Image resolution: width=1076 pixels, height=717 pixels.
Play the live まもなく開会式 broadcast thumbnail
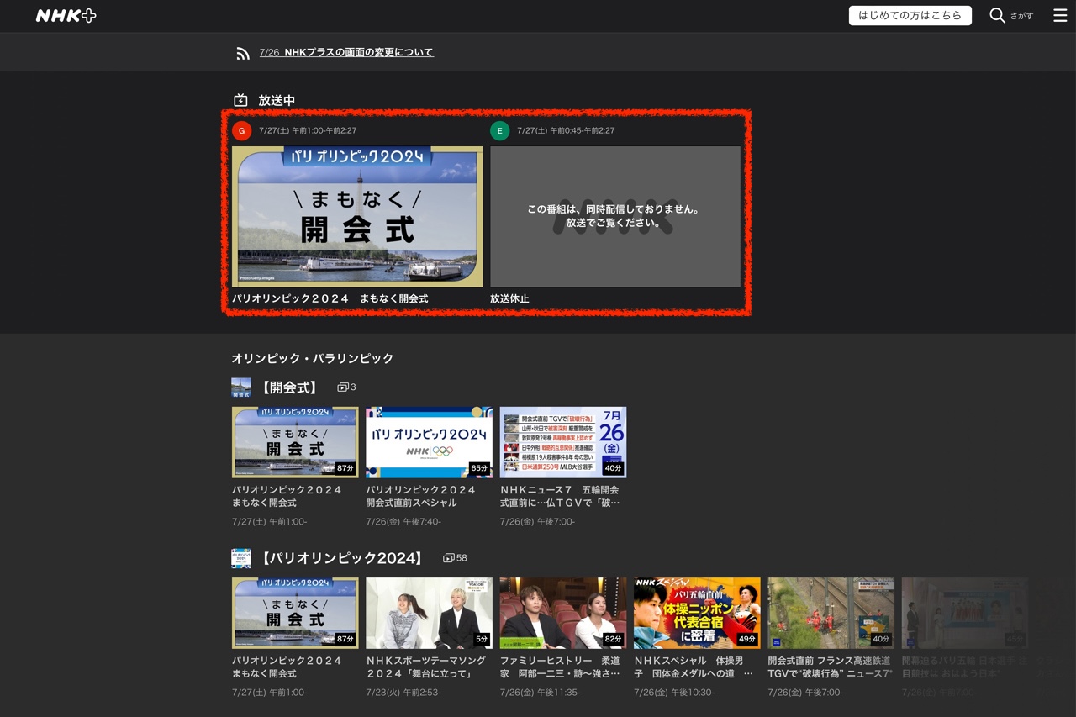click(357, 217)
